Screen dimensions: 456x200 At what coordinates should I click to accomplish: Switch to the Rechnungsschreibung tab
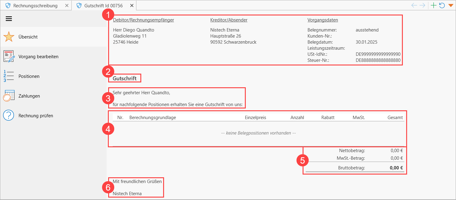(x=35, y=5)
